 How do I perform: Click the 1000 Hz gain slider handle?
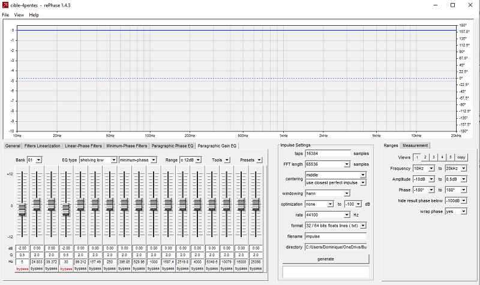click(154, 204)
